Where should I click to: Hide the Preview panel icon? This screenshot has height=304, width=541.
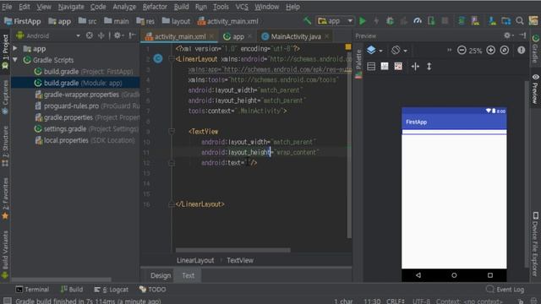click(522, 35)
